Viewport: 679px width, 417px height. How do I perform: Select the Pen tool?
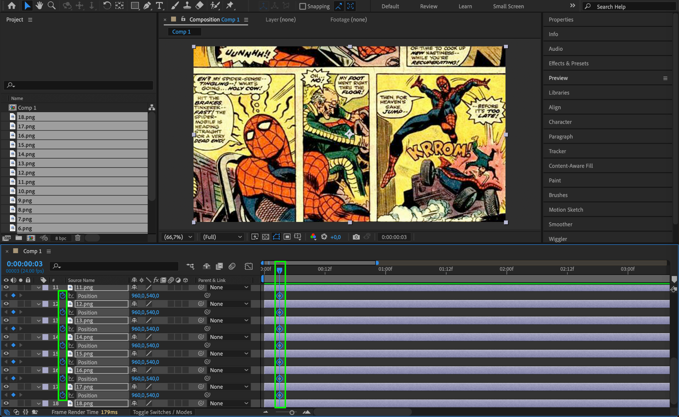tap(147, 6)
